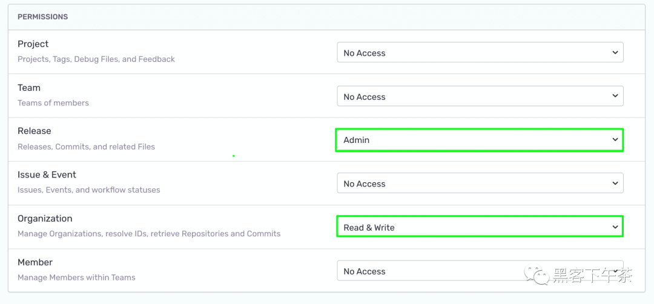Open the Issue & Event permission dropdown
The width and height of the screenshot is (654, 304).
[x=480, y=183]
